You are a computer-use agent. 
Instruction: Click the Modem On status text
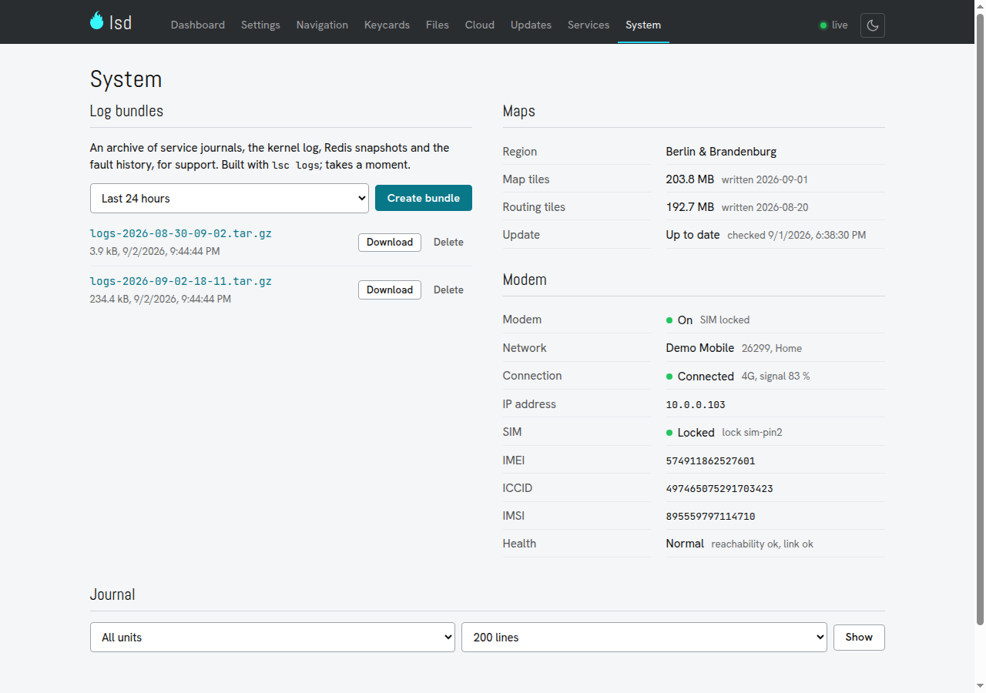tap(685, 320)
